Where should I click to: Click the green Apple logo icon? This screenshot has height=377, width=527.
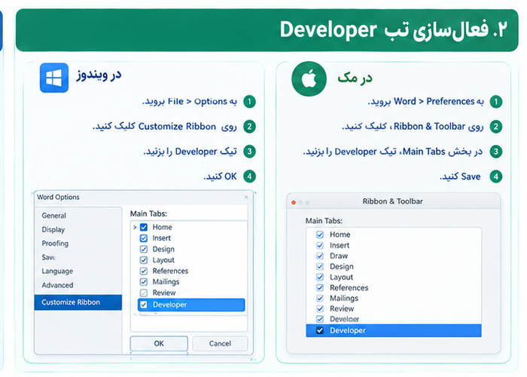pos(309,78)
